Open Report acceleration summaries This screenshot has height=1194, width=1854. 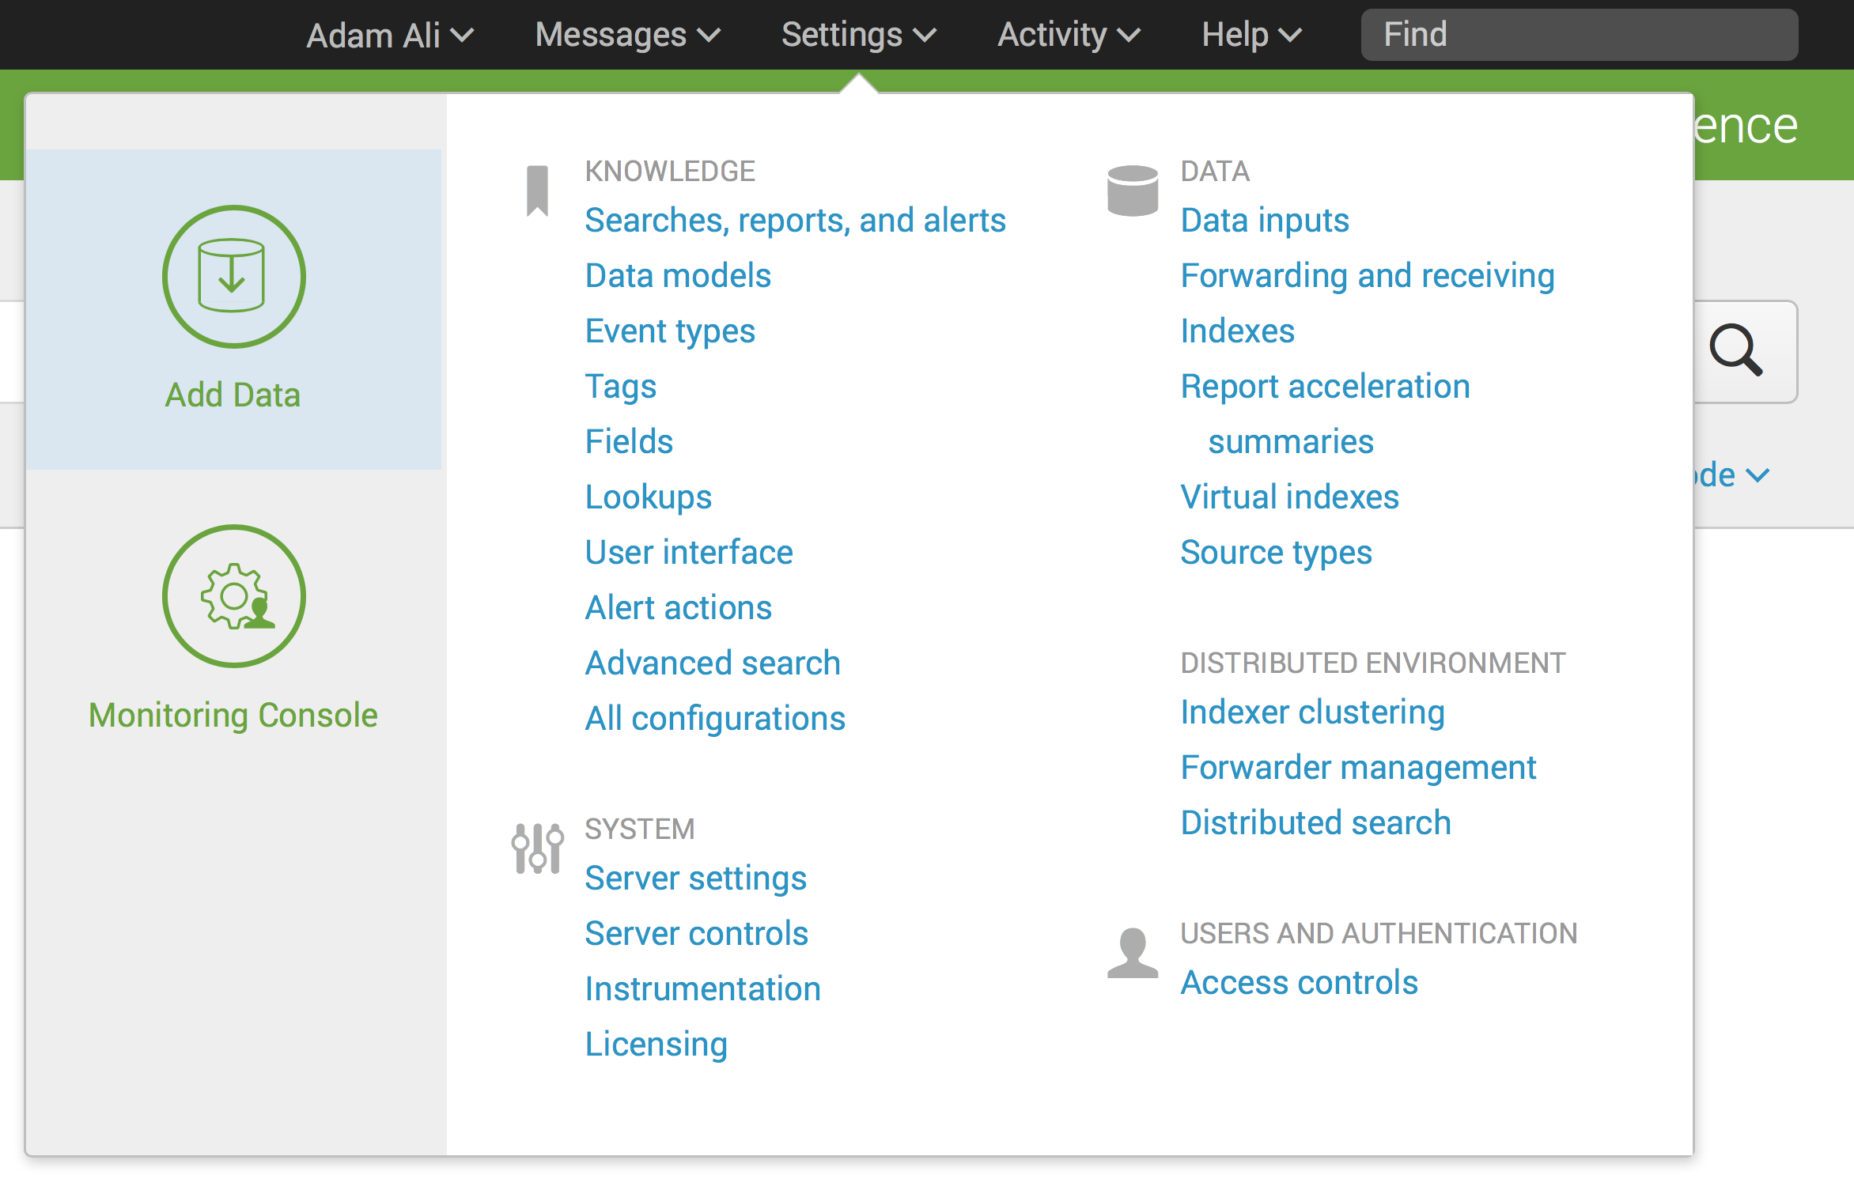1326,414
